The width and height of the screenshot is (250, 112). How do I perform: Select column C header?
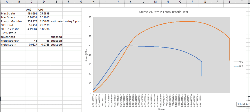31,2
